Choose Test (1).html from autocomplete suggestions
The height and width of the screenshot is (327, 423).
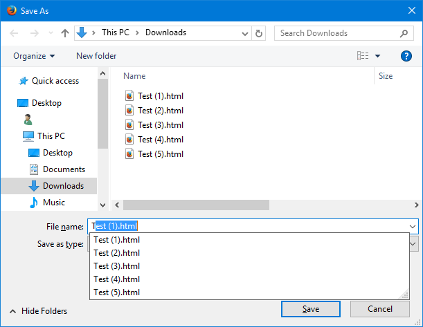tap(249, 240)
